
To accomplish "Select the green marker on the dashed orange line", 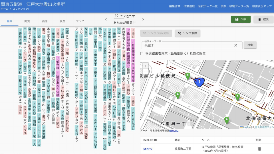I will [237, 97].
